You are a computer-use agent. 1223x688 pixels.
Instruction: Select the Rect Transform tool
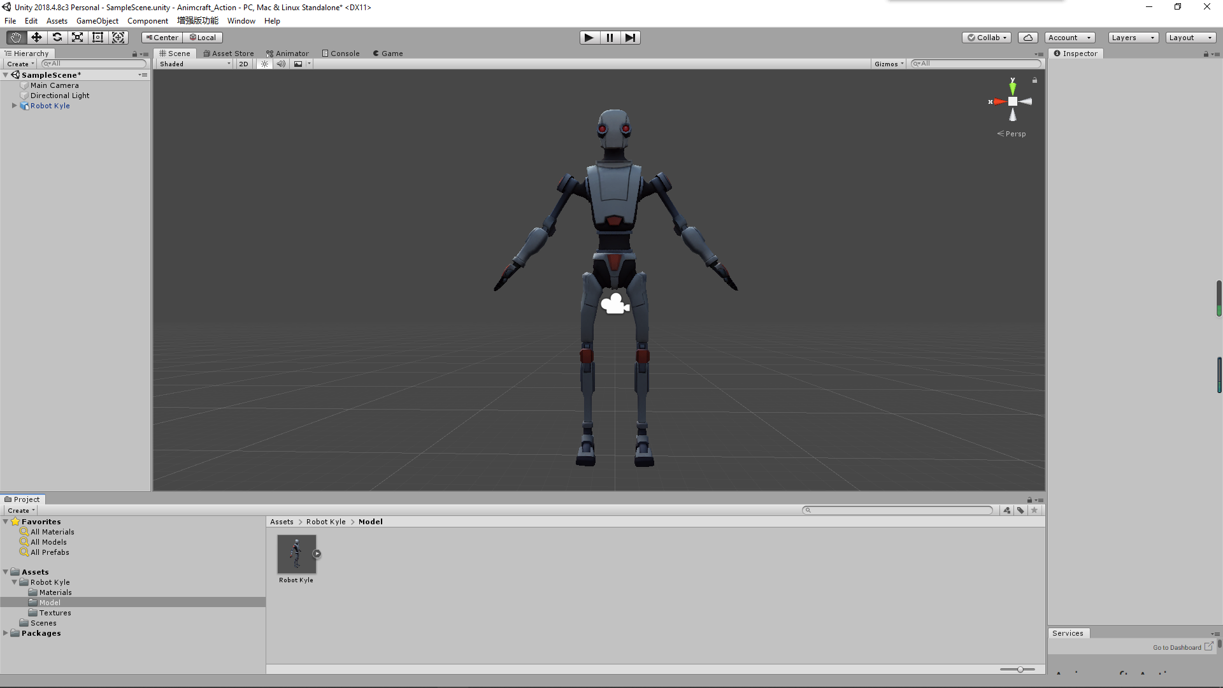97,38
